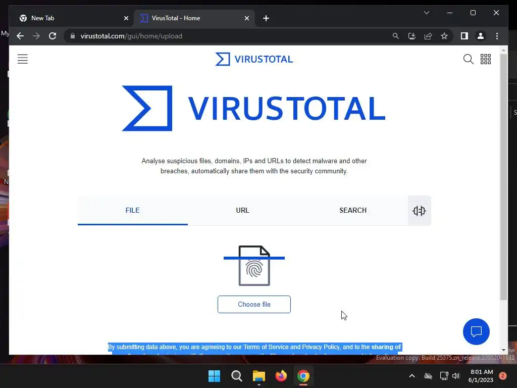Open the VirusTotal apps grid icon
Viewport: 517px width, 388px height.
(x=485, y=59)
